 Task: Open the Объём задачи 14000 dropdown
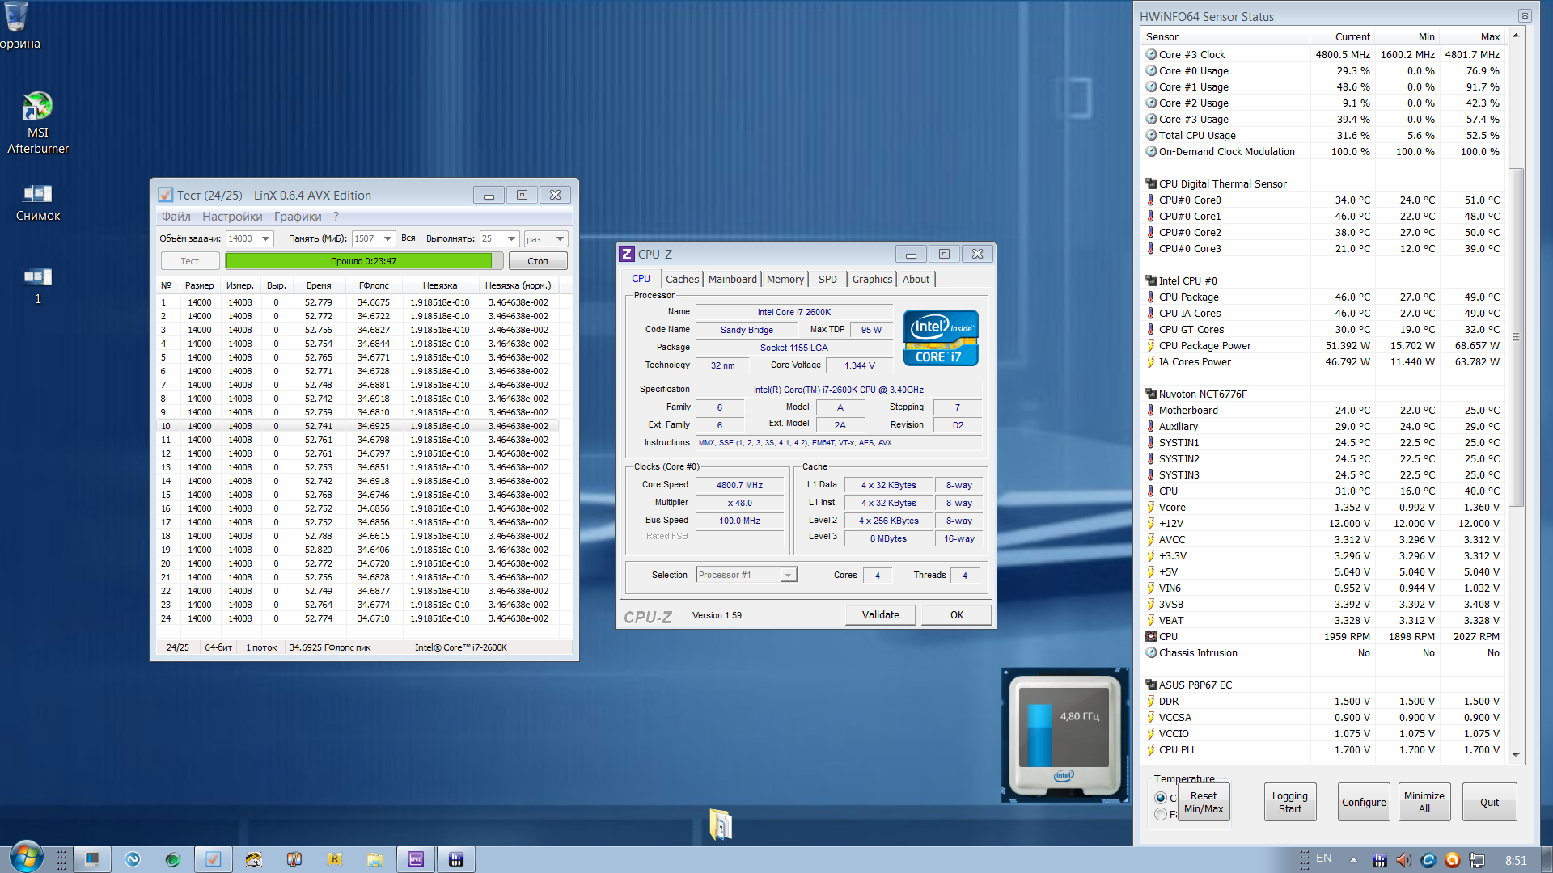[265, 238]
